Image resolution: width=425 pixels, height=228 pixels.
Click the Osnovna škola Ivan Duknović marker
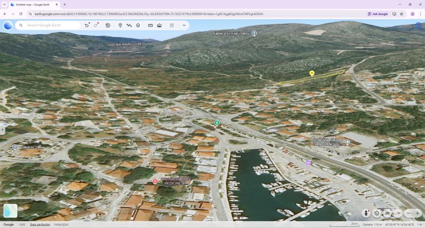point(348,142)
